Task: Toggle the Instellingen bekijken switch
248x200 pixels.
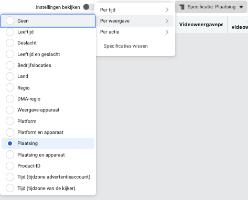Action: [x=88, y=7]
